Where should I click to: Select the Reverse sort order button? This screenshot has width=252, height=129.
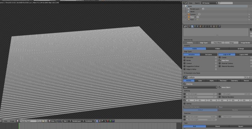point(235,110)
